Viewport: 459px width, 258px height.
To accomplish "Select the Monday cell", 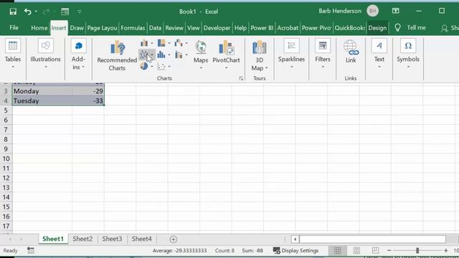I will pyautogui.click(x=42, y=91).
